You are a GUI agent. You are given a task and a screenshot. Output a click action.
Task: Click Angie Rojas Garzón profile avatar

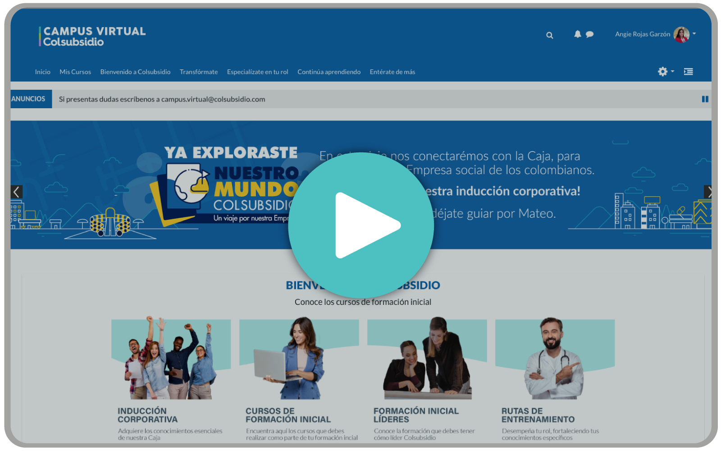click(681, 34)
